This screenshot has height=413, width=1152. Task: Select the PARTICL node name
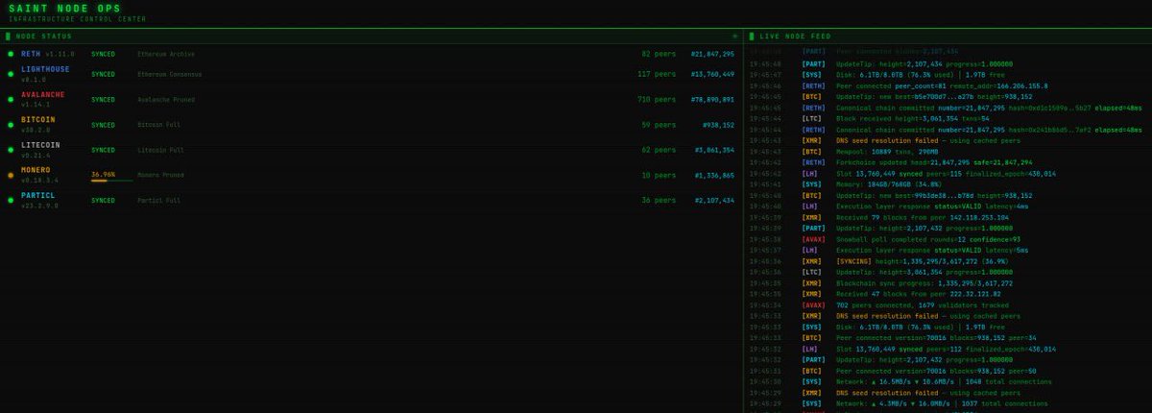[38, 195]
